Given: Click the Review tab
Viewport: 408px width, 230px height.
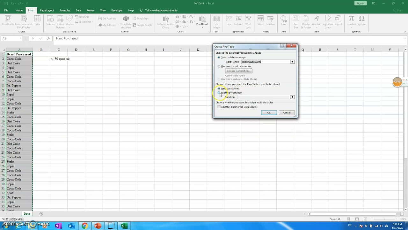Looking at the screenshot, I should [x=91, y=10].
